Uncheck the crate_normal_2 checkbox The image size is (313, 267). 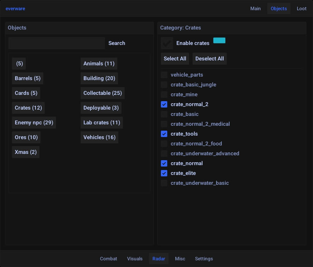(164, 104)
